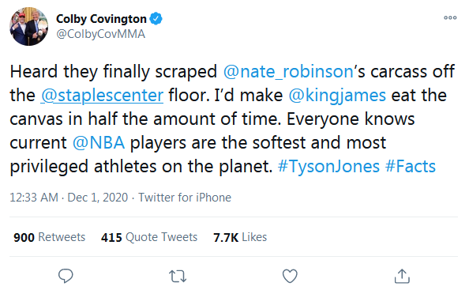Open the share tweet icon
The width and height of the screenshot is (469, 294).
tap(402, 276)
